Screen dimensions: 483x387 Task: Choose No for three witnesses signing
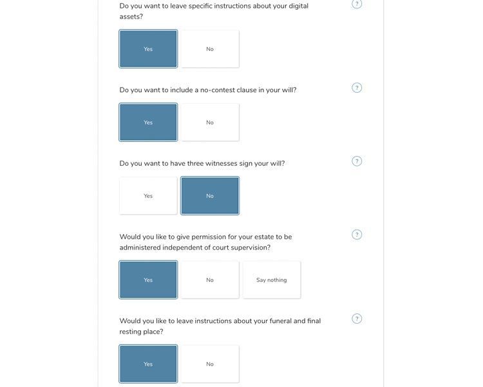[x=210, y=196]
